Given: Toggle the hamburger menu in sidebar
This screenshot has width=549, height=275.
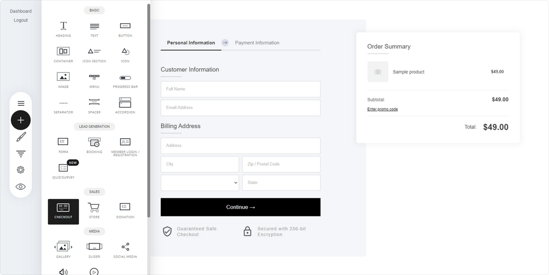Looking at the screenshot, I should pos(21,103).
